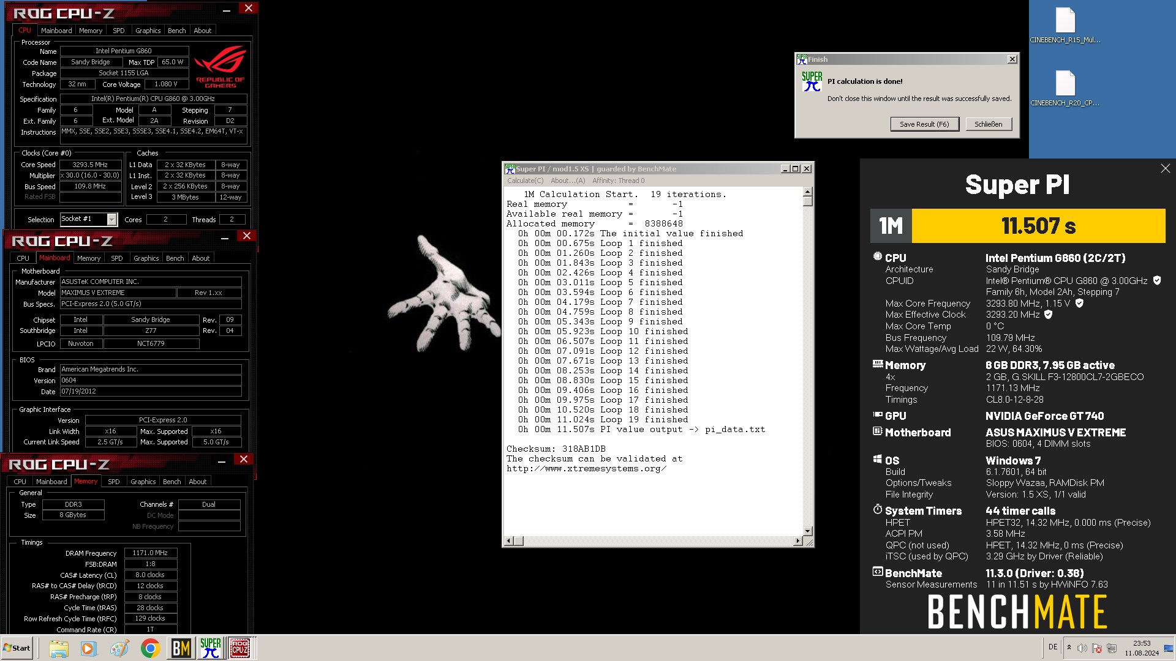Click Save Result (F6) button
Image resolution: width=1176 pixels, height=661 pixels.
click(924, 124)
